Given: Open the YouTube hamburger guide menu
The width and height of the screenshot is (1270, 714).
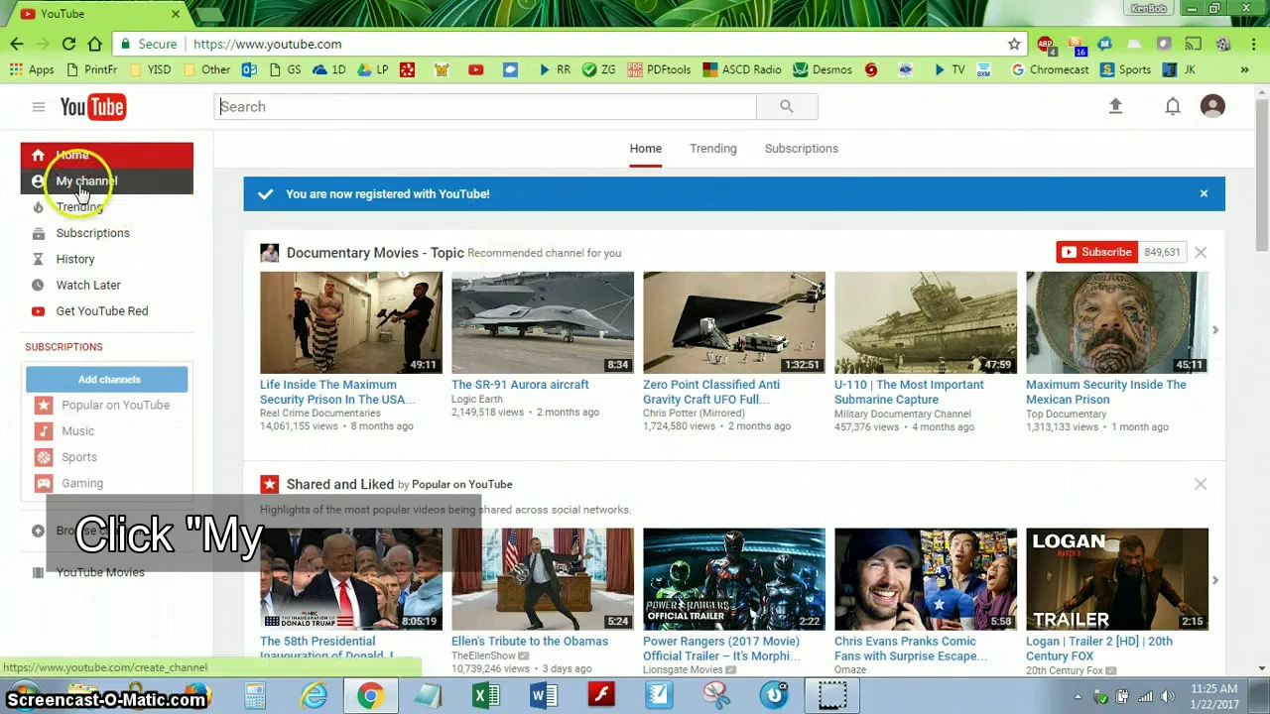Looking at the screenshot, I should tap(38, 107).
